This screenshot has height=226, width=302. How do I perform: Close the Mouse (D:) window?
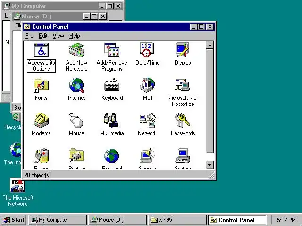pos(103,16)
